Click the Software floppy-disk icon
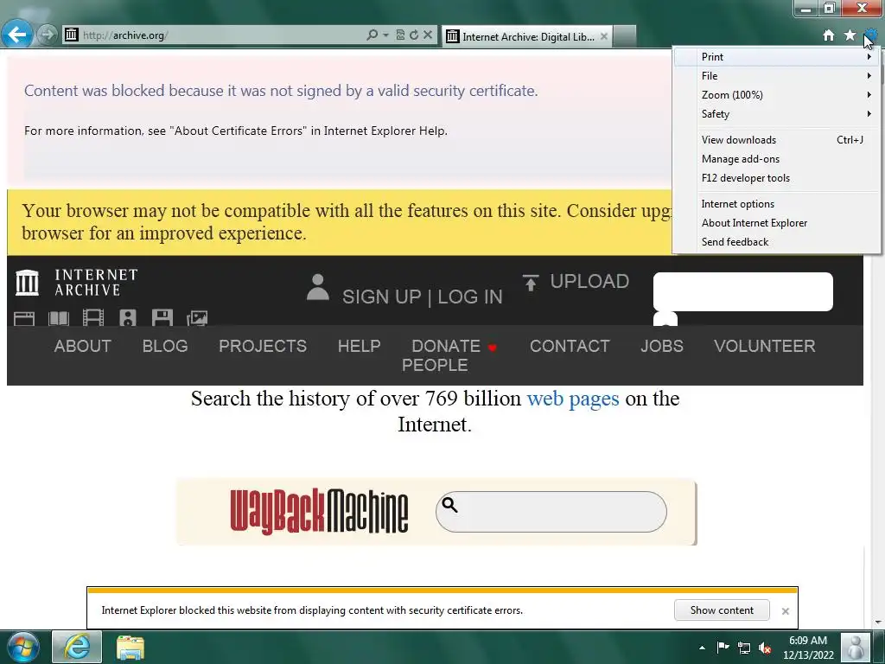Screen dimensions: 885x664 (x=162, y=318)
